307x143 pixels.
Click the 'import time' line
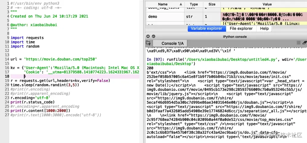pos(23,42)
